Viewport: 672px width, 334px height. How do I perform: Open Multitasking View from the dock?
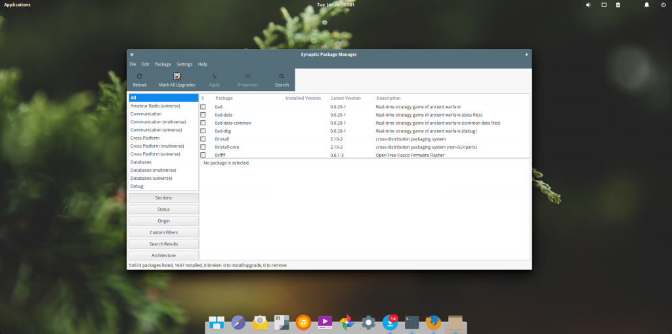click(217, 322)
